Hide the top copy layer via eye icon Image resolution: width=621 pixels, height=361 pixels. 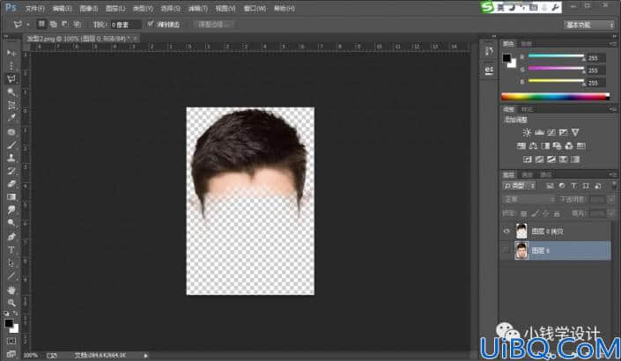(x=506, y=232)
